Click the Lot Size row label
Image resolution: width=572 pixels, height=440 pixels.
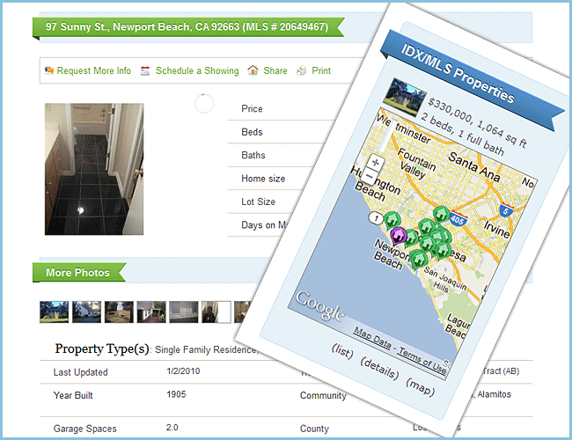[258, 202]
